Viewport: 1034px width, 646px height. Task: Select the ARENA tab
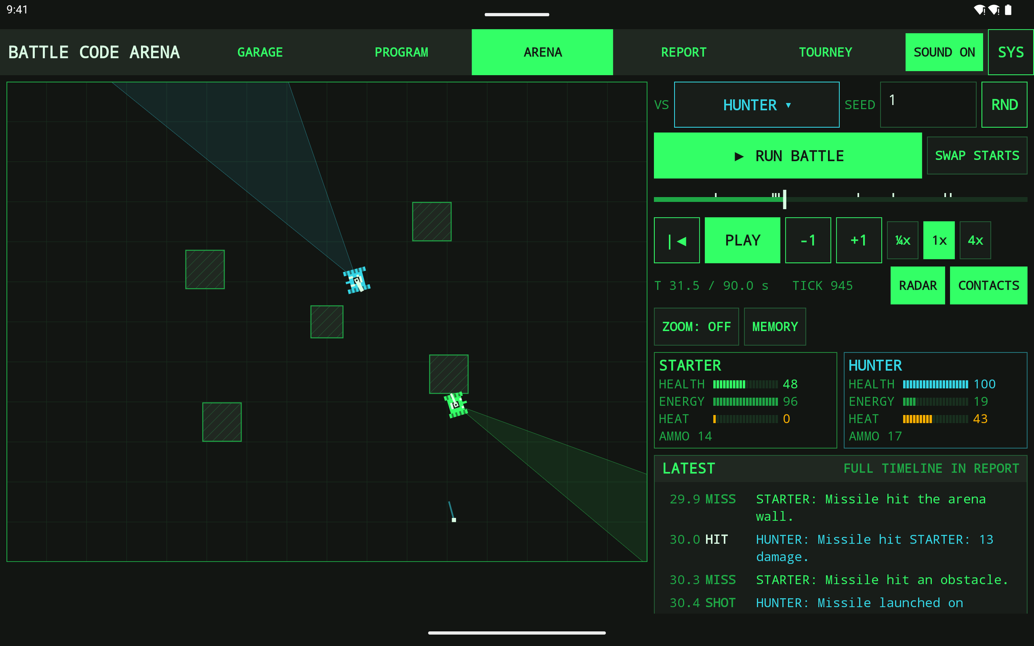(542, 52)
